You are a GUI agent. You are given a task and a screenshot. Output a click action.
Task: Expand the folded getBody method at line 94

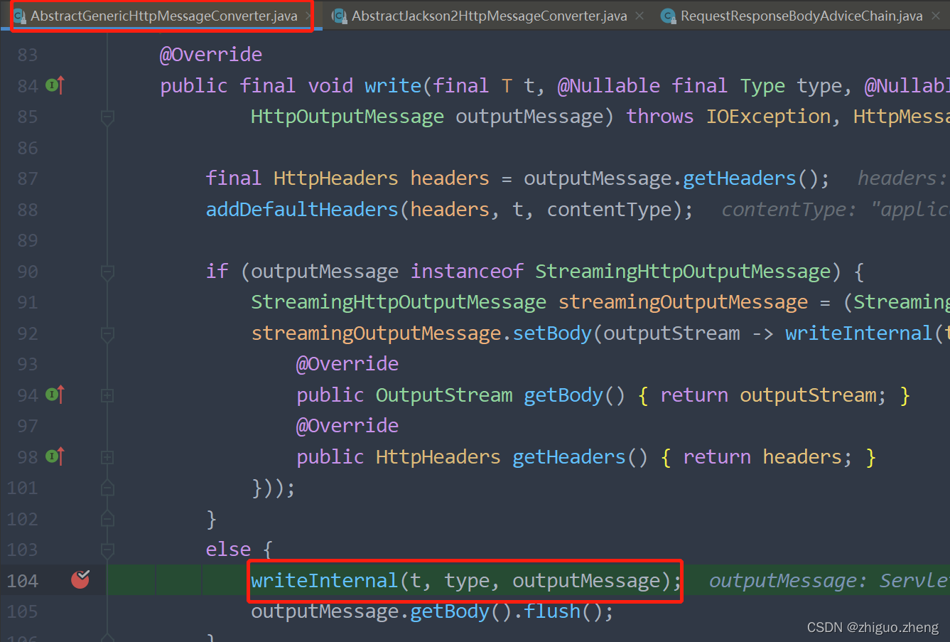pyautogui.click(x=107, y=395)
